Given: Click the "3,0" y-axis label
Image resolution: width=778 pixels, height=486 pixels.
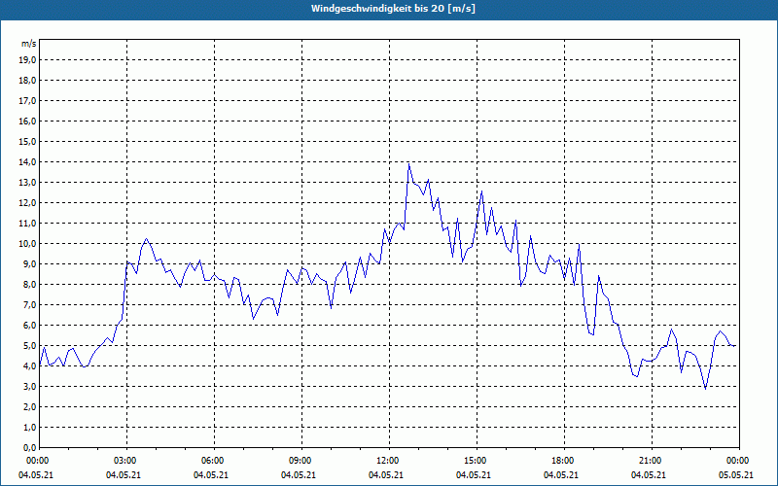Looking at the screenshot, I should 30,386.
